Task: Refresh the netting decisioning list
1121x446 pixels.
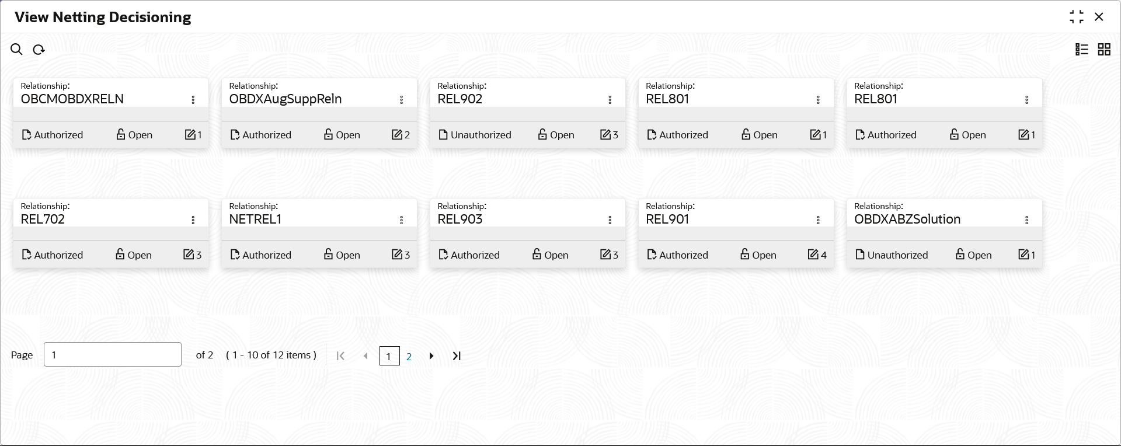Action: pos(39,50)
